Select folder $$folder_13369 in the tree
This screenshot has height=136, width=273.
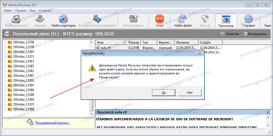[23, 109]
